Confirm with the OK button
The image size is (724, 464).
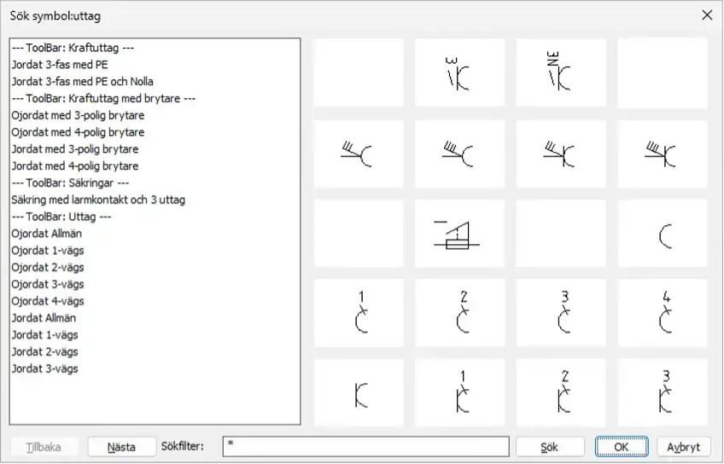coord(622,447)
